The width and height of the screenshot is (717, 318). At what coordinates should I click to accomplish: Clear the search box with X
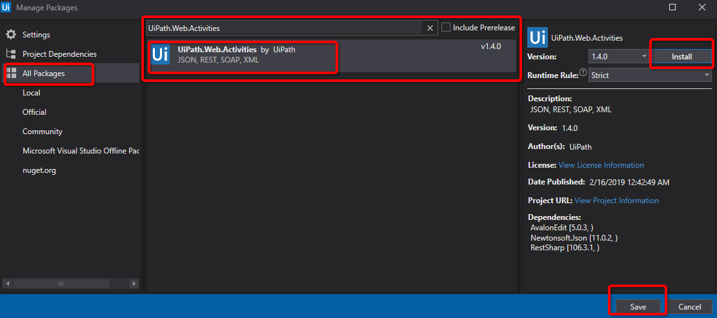430,28
